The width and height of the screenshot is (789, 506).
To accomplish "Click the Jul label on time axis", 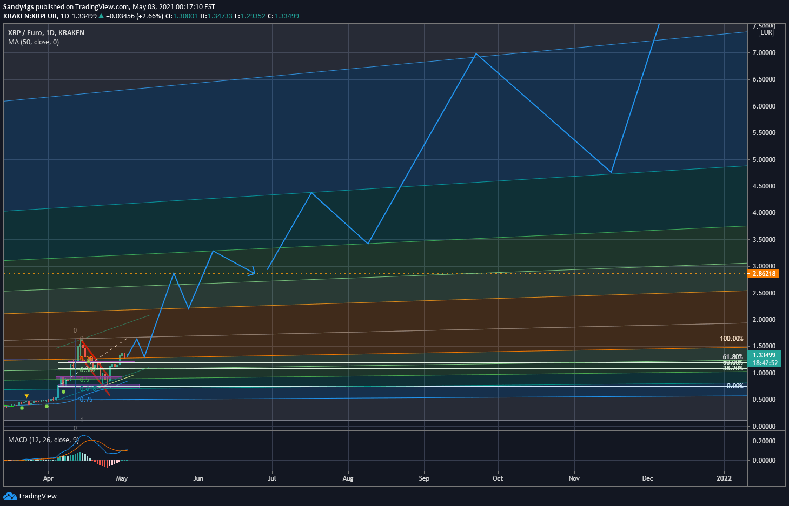I will pos(272,478).
